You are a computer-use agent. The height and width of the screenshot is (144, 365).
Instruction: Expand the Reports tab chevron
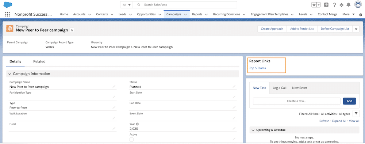(x=207, y=15)
